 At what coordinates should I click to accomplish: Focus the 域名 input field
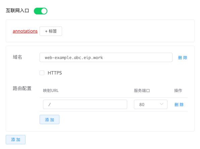coord(106,57)
